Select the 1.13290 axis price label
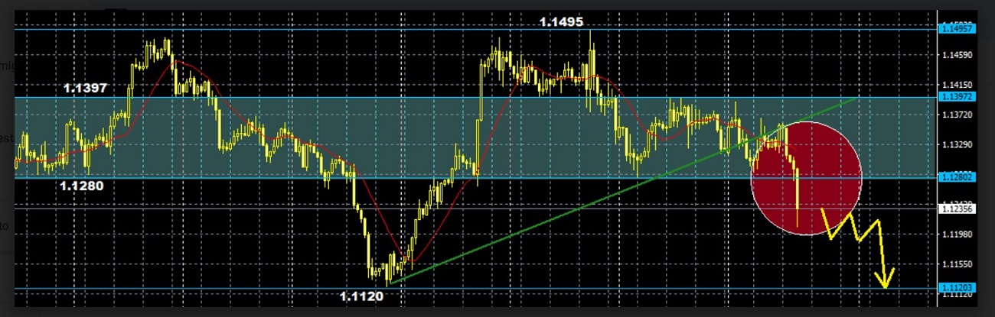This screenshot has width=995, height=317. [955, 144]
